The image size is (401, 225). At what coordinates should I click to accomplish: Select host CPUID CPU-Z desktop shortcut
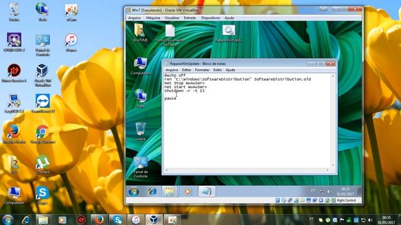coord(14,42)
